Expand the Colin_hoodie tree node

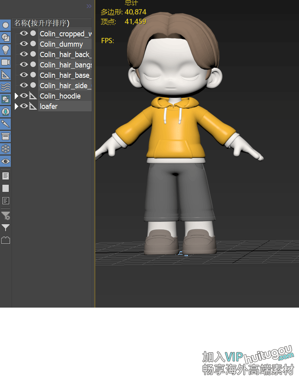tap(16, 96)
